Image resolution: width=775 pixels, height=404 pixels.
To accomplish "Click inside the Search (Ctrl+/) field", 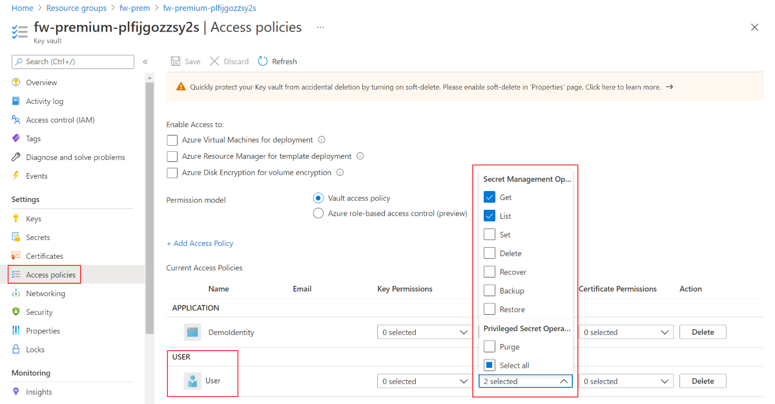I will tap(72, 61).
